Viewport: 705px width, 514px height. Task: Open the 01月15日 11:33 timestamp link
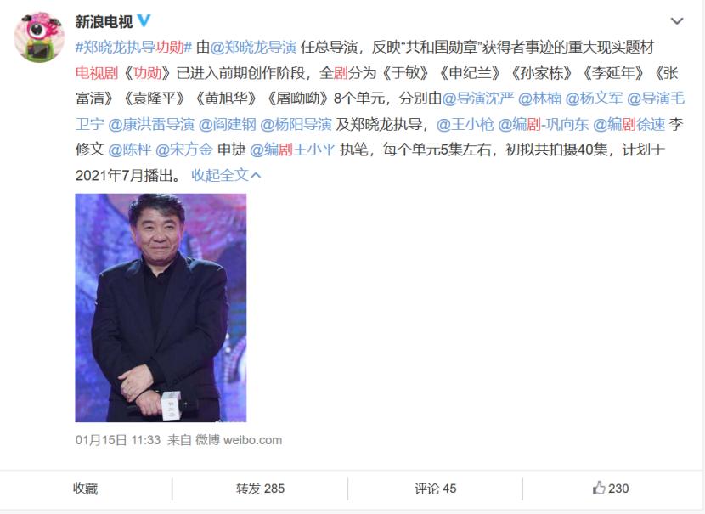118,440
